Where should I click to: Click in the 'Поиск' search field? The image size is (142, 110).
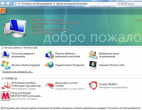(x=134, y=4)
